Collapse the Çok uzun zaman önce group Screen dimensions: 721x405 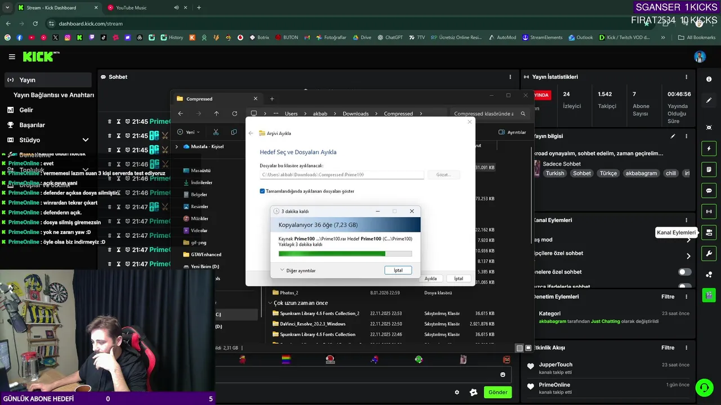click(270, 303)
